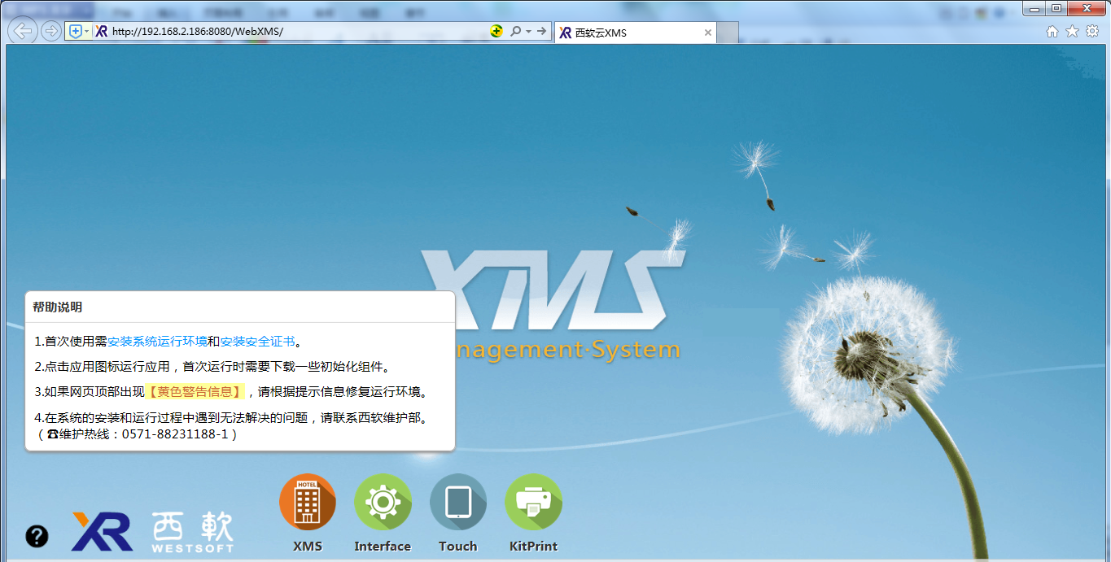Image resolution: width=1111 pixels, height=562 pixels.
Task: Open the Interface gear application
Action: click(383, 502)
